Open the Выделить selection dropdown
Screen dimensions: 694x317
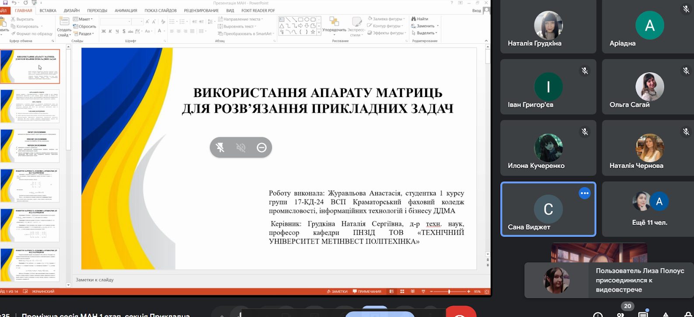[x=424, y=33]
